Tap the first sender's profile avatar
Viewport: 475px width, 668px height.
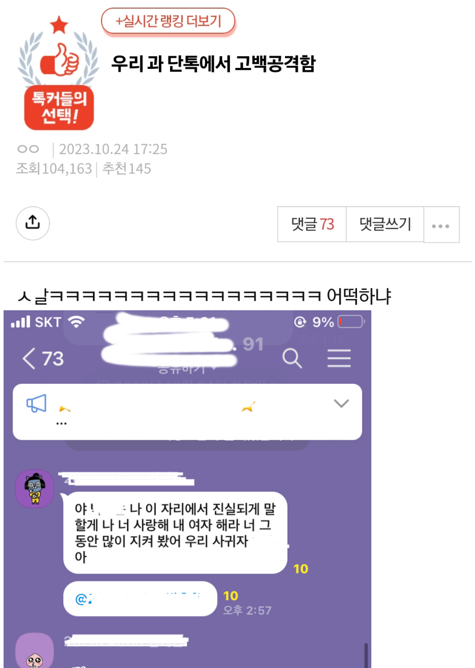(35, 489)
